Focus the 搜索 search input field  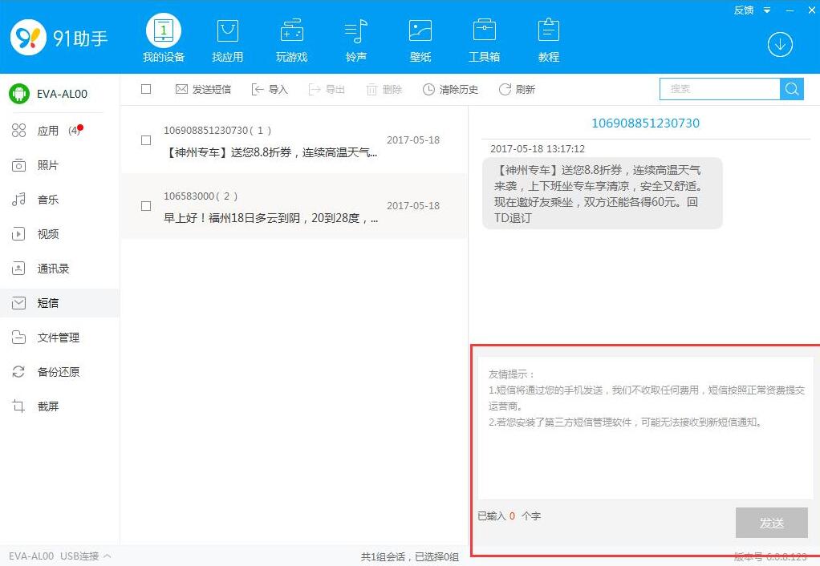click(x=720, y=89)
